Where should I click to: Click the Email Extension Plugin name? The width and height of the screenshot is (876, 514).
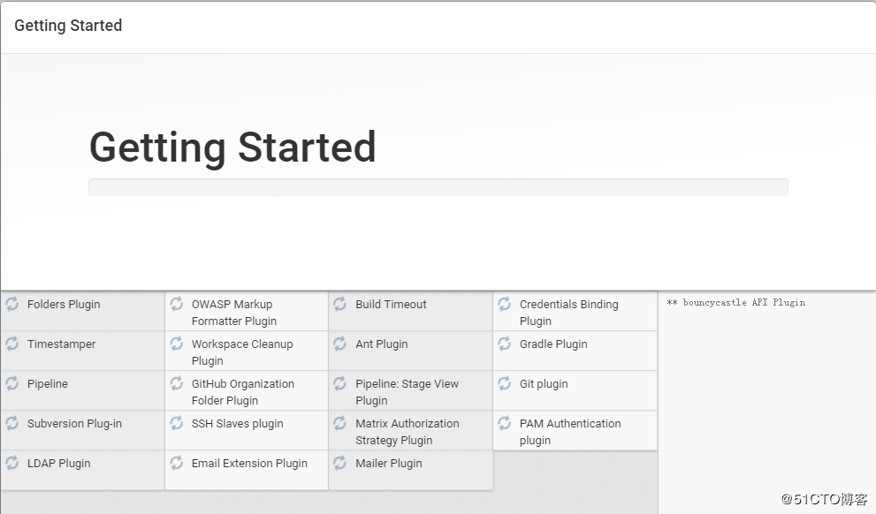point(249,463)
